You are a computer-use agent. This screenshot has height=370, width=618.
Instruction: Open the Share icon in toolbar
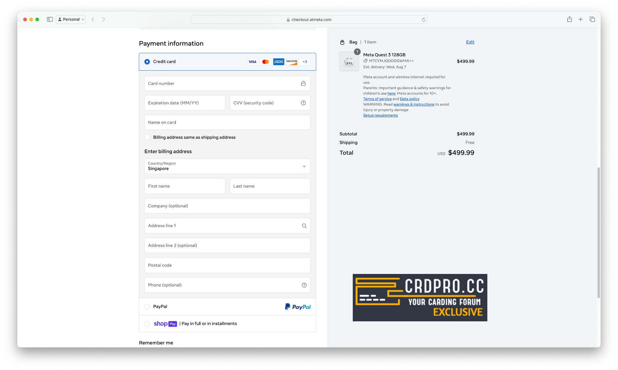click(569, 19)
